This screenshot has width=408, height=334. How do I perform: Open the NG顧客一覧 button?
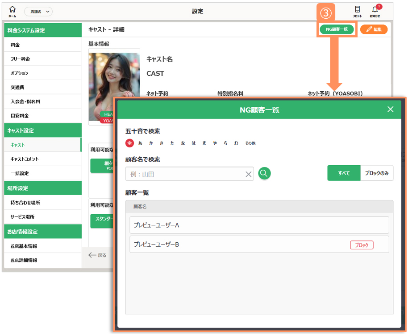coord(337,29)
